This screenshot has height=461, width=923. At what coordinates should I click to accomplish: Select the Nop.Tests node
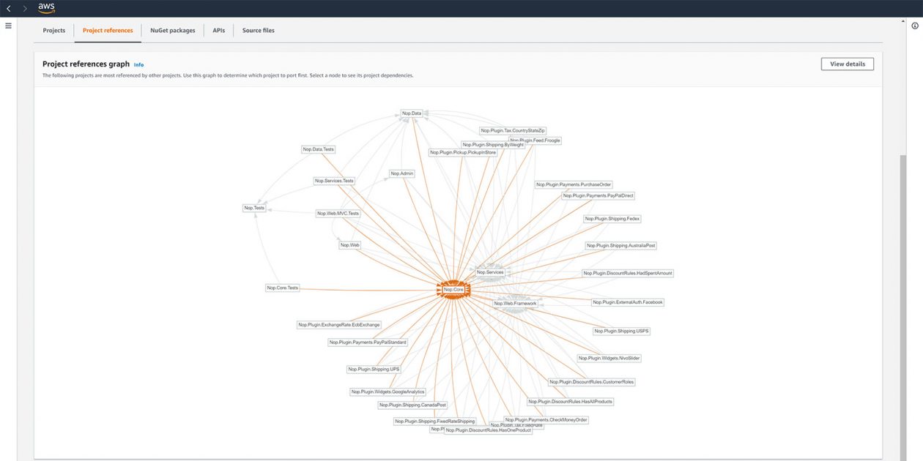click(253, 207)
